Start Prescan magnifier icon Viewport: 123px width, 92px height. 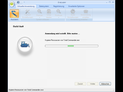pyautogui.click(x=39, y=11)
